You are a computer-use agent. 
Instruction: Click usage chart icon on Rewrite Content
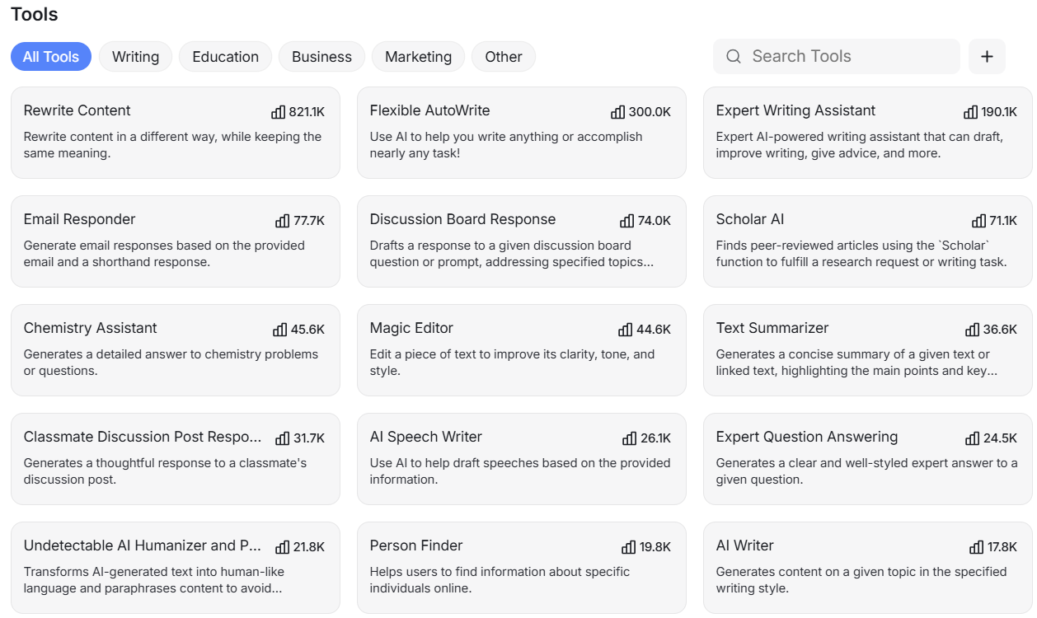click(279, 112)
